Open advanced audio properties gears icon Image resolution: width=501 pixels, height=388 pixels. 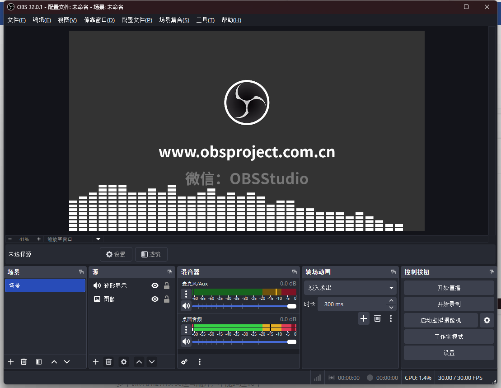point(184,362)
